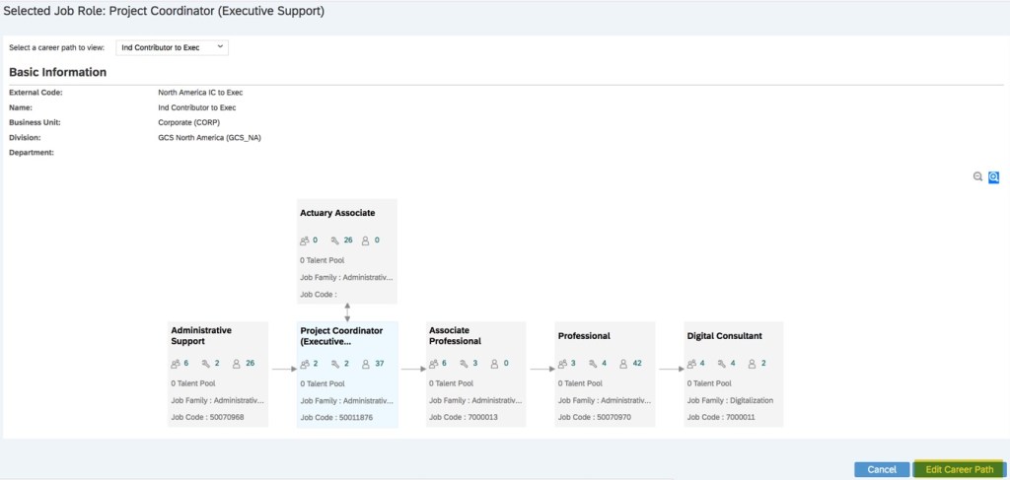Click the zoom out magnifier icon
1010x480 pixels.
977,177
